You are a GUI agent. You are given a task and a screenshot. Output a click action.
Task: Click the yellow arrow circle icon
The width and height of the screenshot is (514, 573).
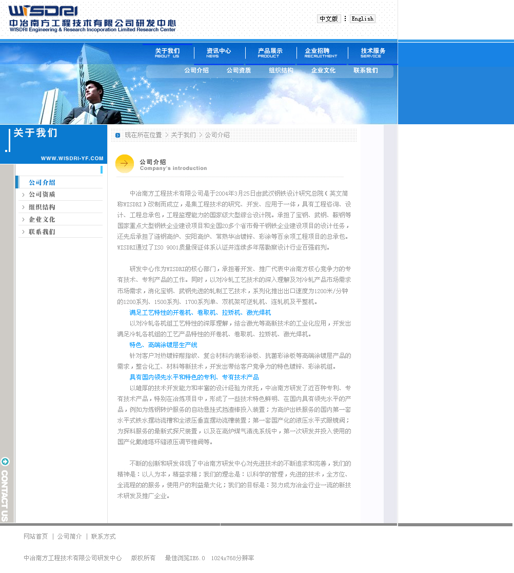[x=125, y=163]
